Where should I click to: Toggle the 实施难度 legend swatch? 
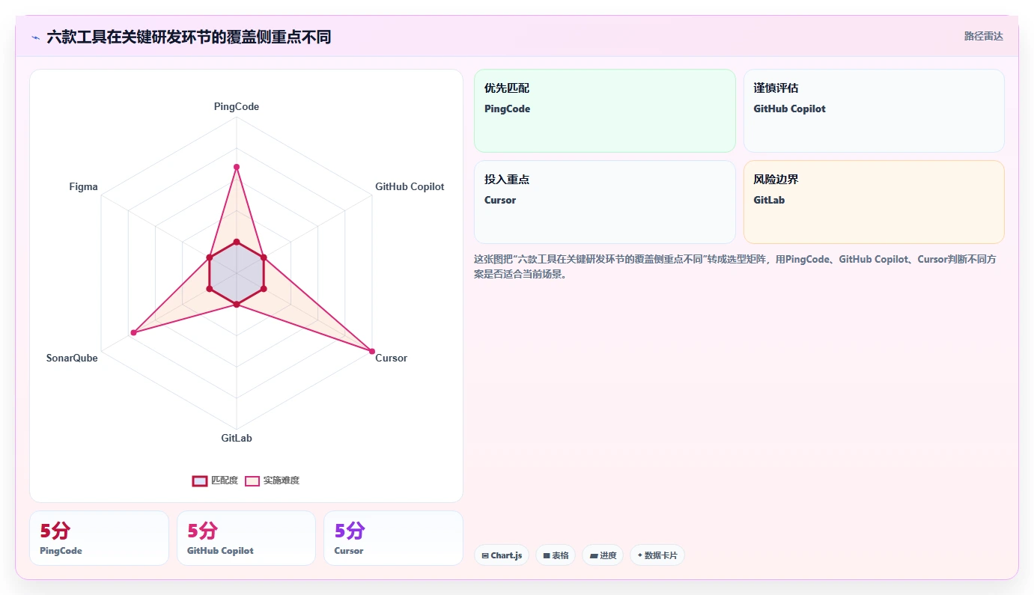(252, 480)
